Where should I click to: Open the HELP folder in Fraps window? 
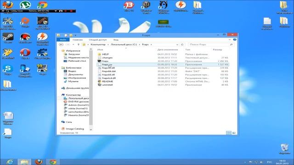point(105,54)
